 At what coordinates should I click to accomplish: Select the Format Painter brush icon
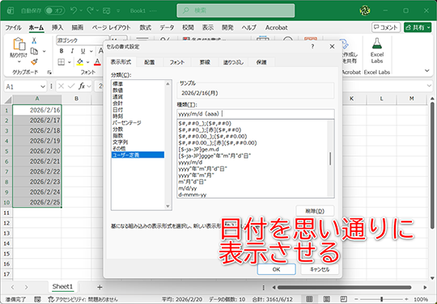click(34, 61)
